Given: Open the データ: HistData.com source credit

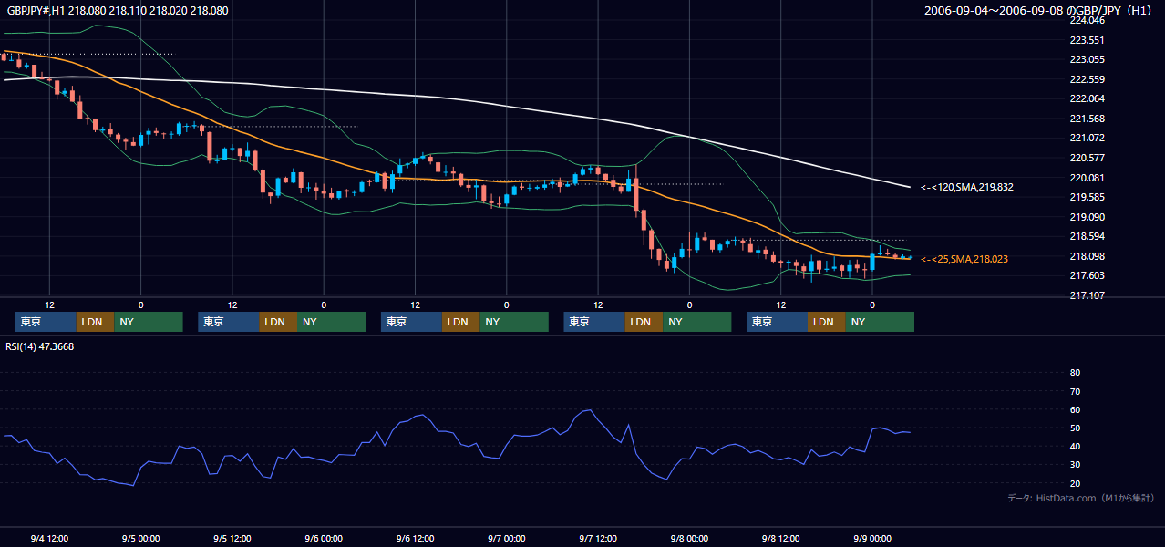Looking at the screenshot, I should click(x=1081, y=499).
